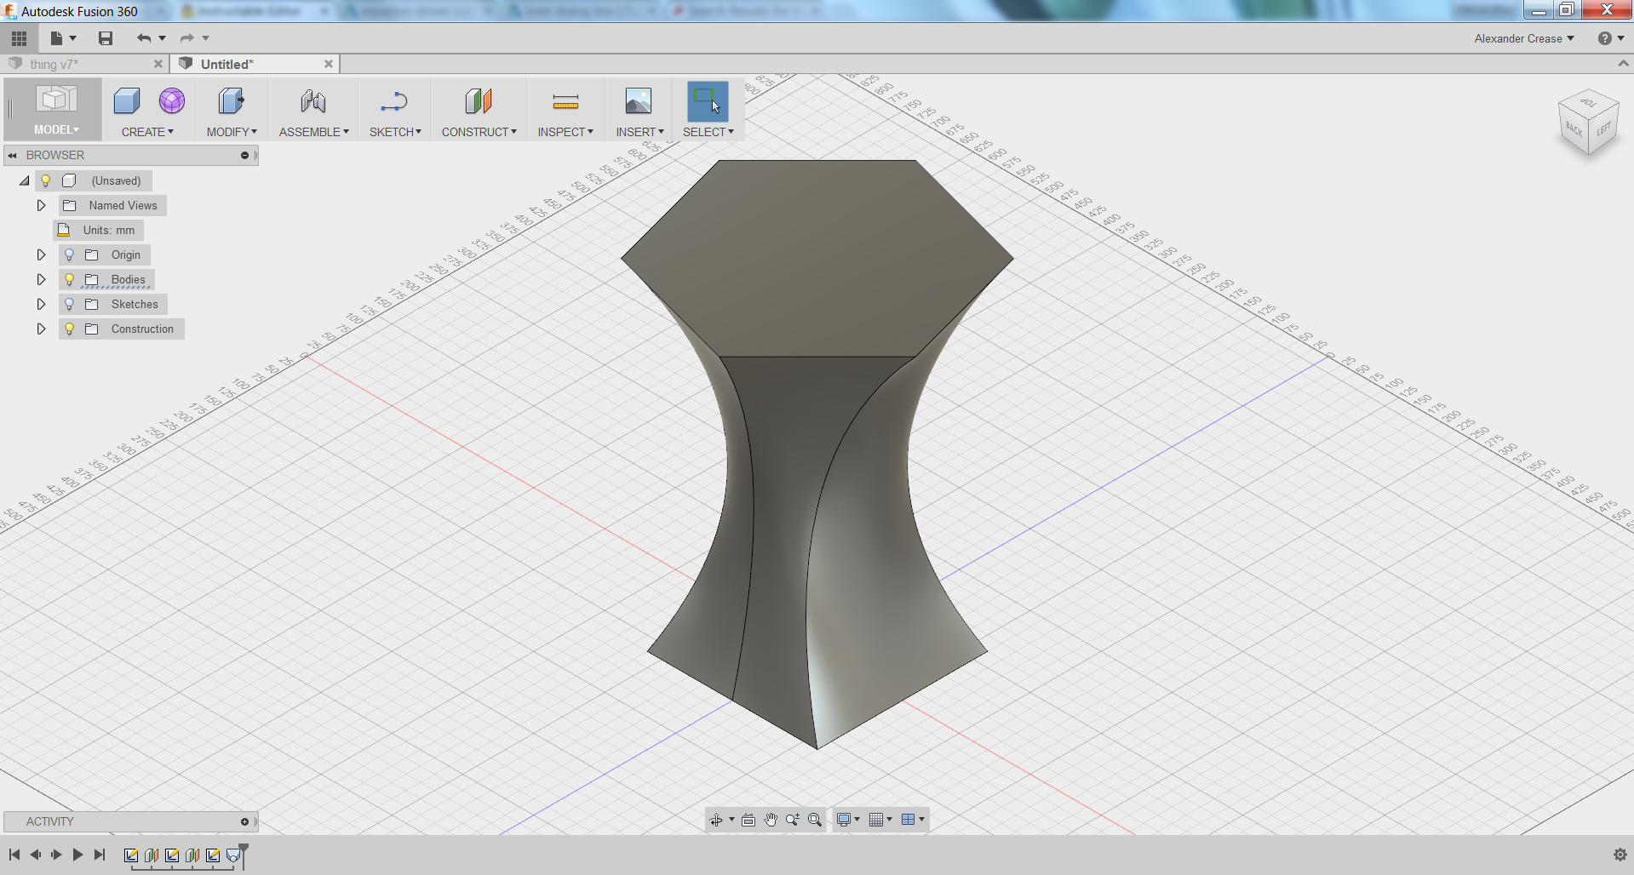Open the CONSTRUCT menu

coord(479,132)
